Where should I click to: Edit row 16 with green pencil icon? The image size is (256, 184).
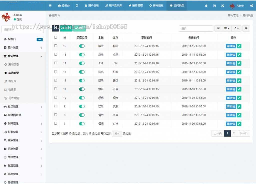[x=239, y=46]
